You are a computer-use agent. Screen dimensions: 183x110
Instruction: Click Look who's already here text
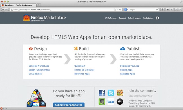pos(140,96)
